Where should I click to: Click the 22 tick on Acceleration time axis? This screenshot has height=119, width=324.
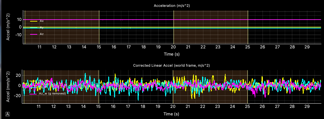(203, 47)
